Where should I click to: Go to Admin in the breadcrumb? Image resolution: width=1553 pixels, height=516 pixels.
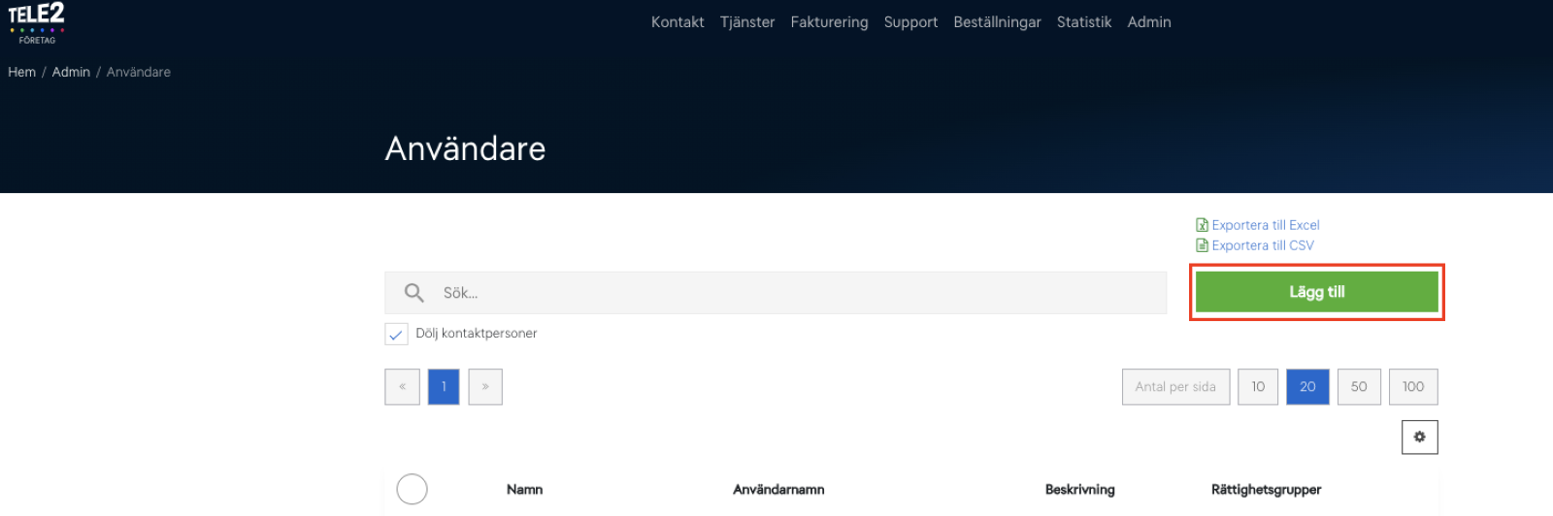click(71, 72)
